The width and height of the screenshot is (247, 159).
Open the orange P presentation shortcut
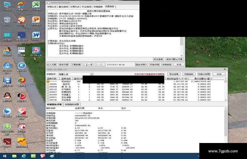point(36,21)
